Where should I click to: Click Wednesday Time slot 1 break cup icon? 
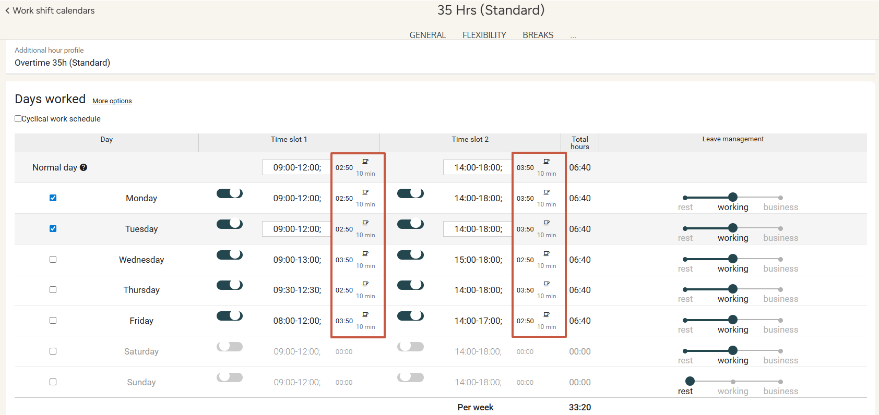pos(365,254)
